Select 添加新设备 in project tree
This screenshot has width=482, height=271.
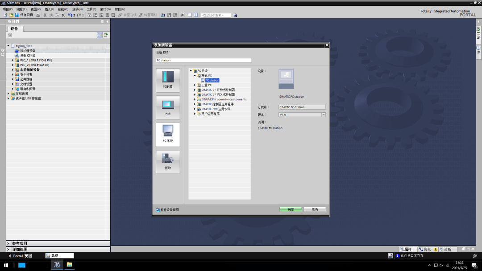point(27,51)
